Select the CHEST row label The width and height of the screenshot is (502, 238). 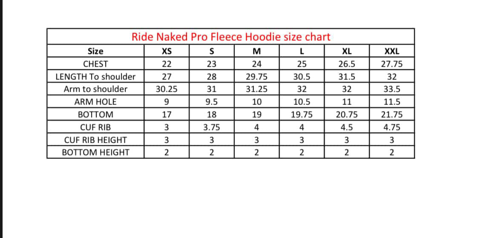point(95,64)
